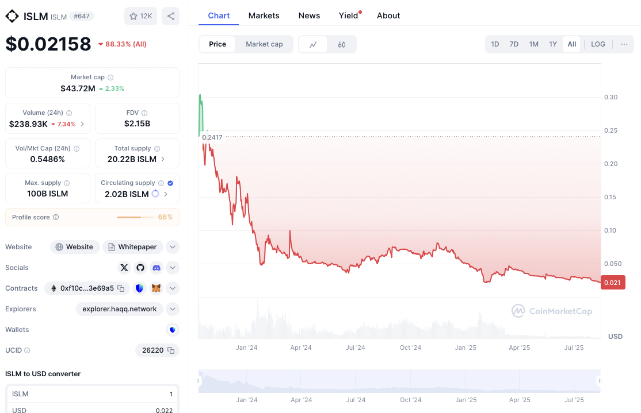Viewport: 641px width, 413px height.
Task: Open the GitHub social link
Action: [140, 268]
